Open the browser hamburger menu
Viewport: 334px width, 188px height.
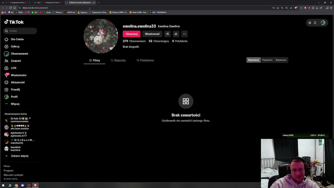[331, 8]
